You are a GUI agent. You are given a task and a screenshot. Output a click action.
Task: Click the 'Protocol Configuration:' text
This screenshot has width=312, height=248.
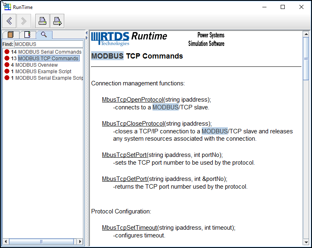tap(121, 211)
